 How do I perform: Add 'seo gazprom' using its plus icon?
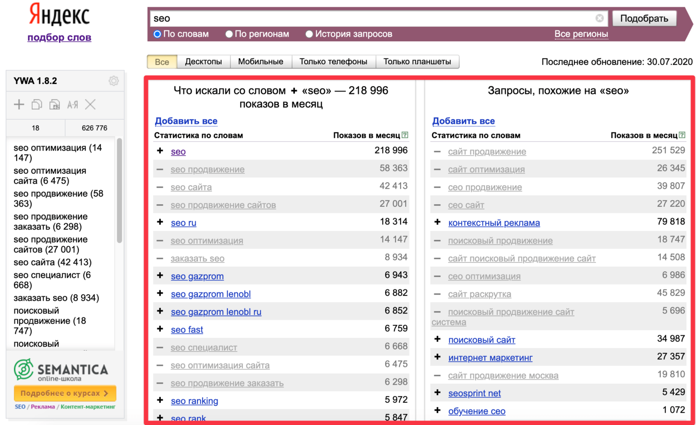(160, 275)
